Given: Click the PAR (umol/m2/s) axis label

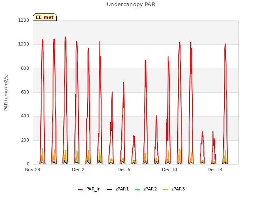Looking at the screenshot, I should [6, 92].
